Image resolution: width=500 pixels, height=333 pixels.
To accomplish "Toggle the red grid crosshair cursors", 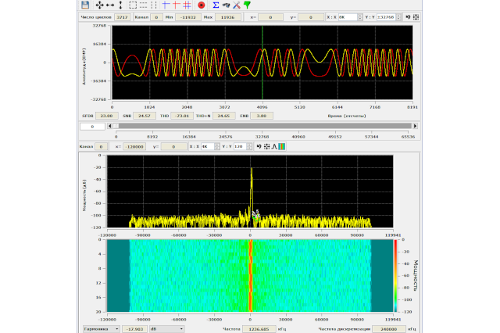I will 187,5.
